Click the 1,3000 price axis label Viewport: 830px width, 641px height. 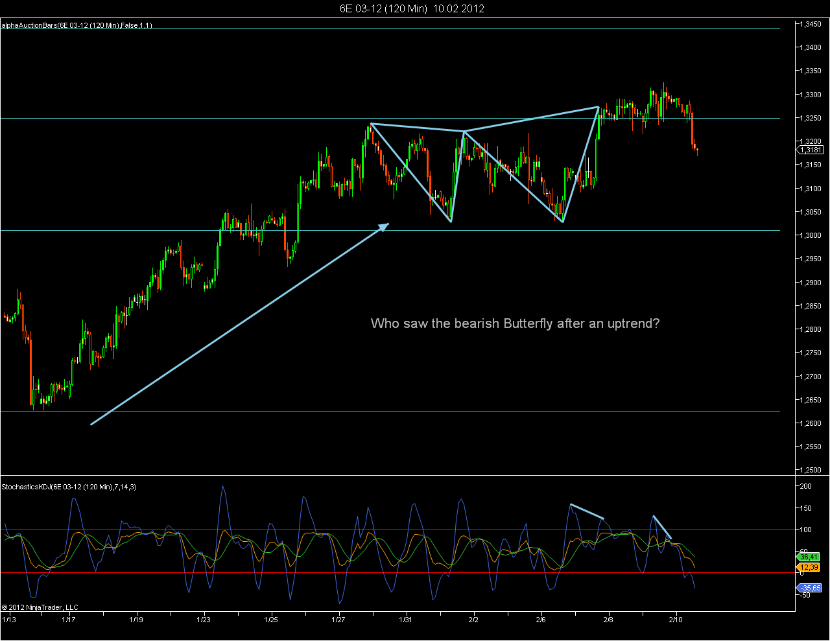(x=811, y=236)
